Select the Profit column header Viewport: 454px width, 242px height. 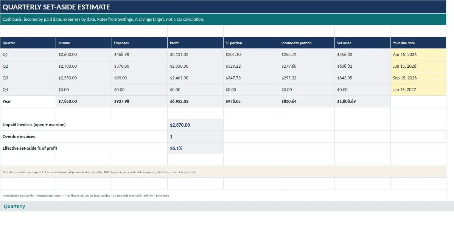pos(195,43)
